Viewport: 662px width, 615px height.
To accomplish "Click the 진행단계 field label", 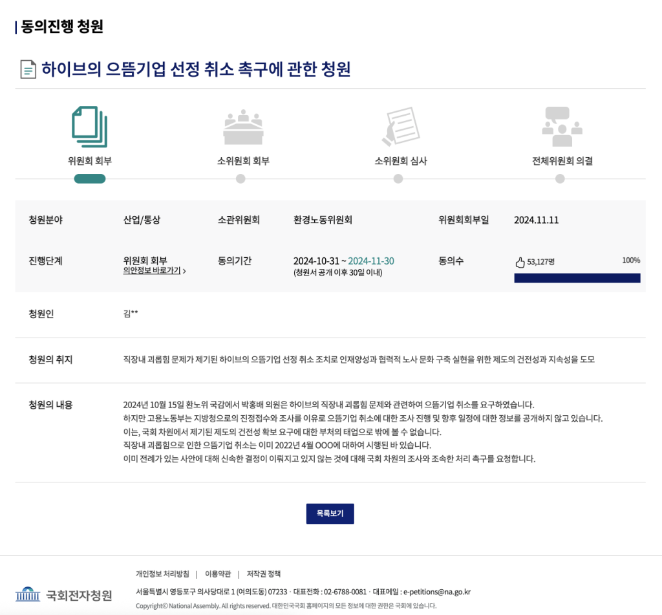I will (x=46, y=261).
